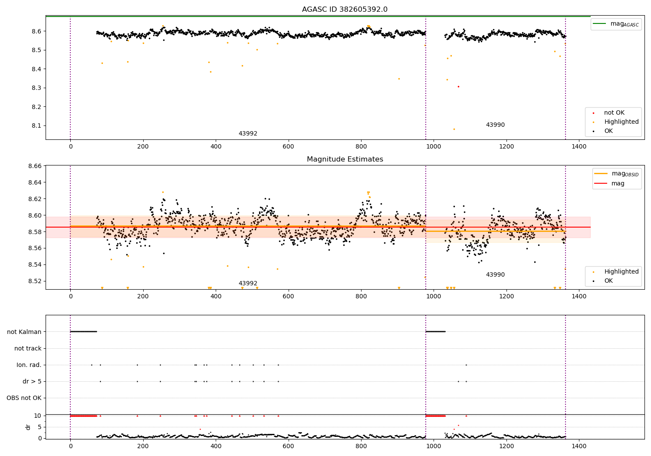Image resolution: width=651 pixels, height=456 pixels.
Task: Click the 8.56 y-axis tick in the middle plot
Action: click(x=35, y=248)
